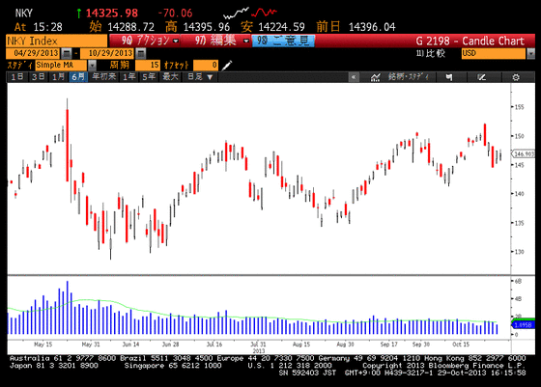
Task: Click the end date 10/29/2013 field
Action: pos(107,53)
